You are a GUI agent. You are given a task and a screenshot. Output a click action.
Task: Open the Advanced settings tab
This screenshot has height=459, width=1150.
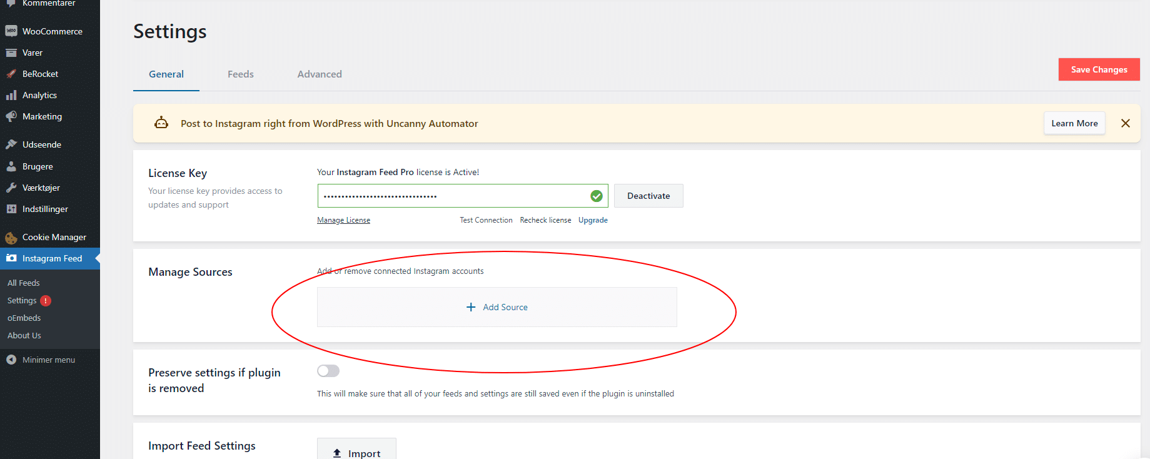[319, 74]
